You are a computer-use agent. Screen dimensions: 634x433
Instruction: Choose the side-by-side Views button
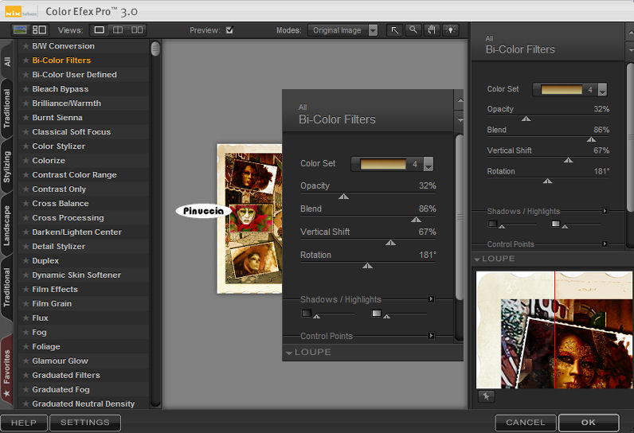(137, 30)
